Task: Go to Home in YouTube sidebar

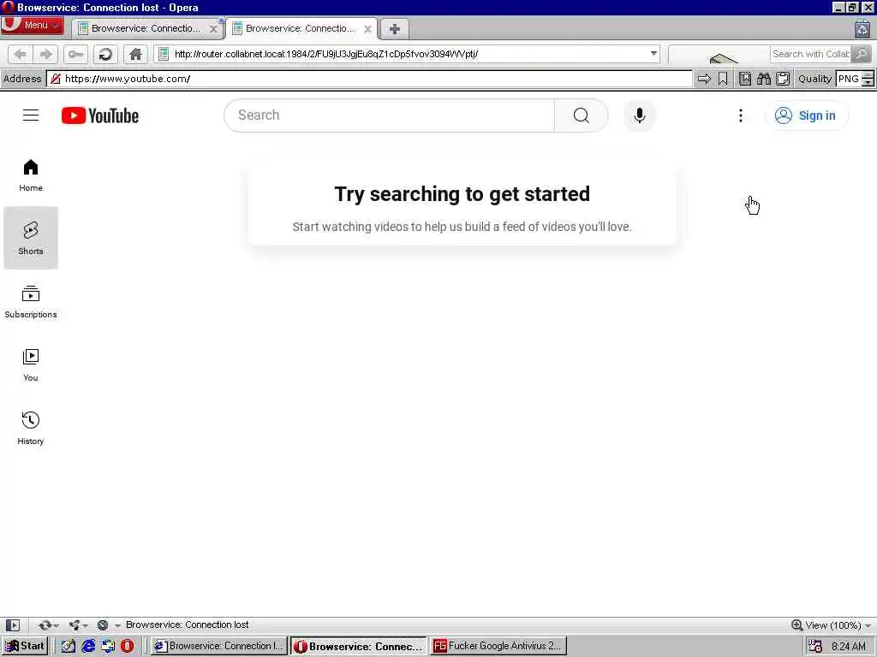Action: click(x=31, y=175)
